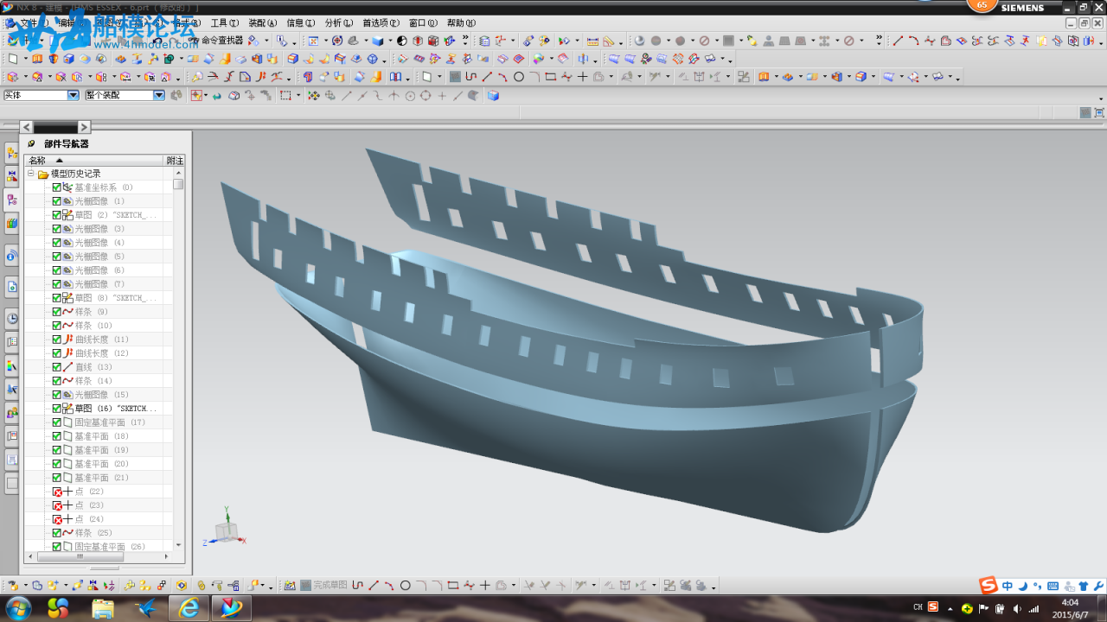Click the navigator back arrow button
Screen dimensions: 1107x622
[x=26, y=127]
